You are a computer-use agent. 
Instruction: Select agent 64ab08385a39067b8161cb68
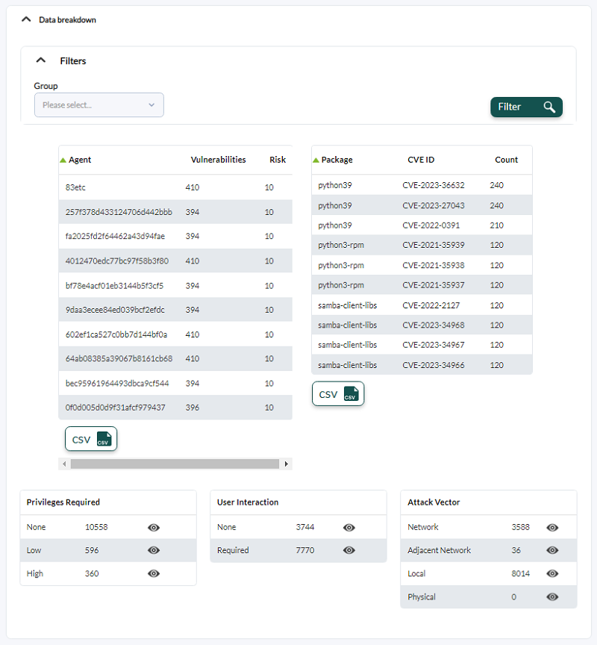click(x=175, y=358)
